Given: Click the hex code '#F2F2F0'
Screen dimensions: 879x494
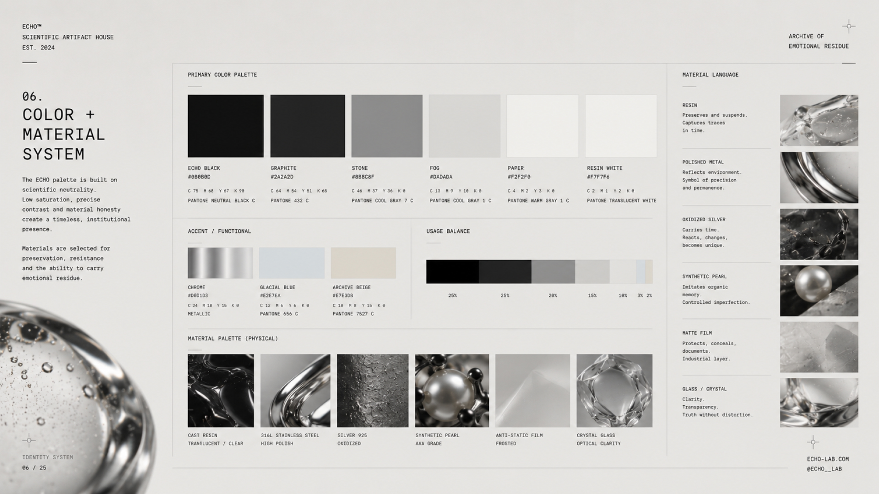Looking at the screenshot, I should tap(519, 177).
